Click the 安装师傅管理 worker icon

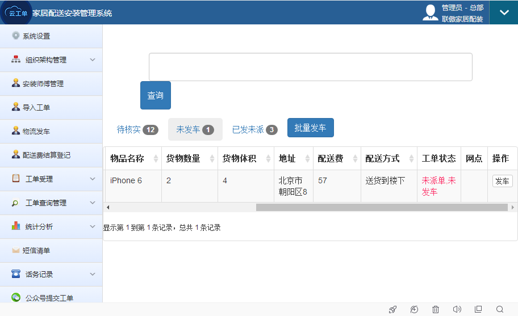pyautogui.click(x=15, y=83)
